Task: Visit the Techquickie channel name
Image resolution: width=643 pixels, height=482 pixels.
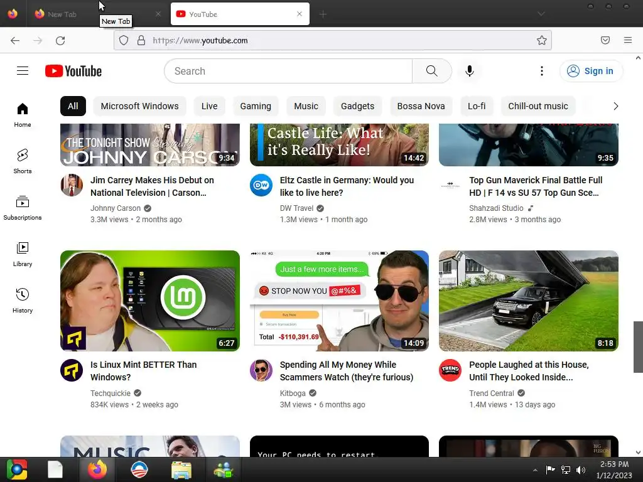Action: tap(111, 393)
